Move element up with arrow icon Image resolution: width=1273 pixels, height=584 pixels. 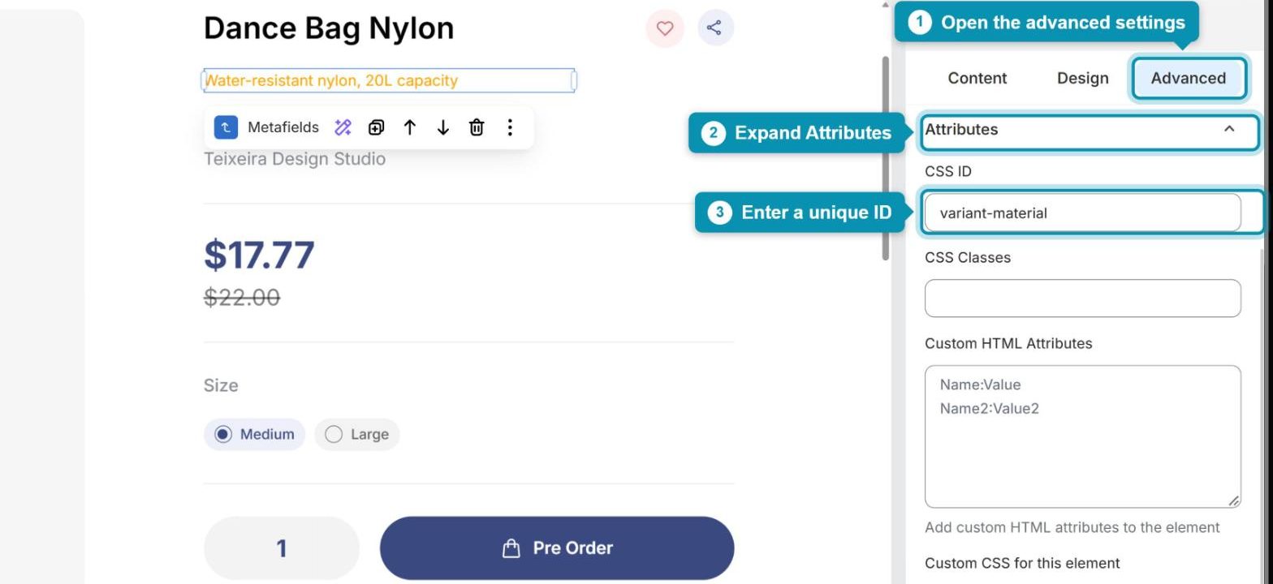[x=410, y=127]
